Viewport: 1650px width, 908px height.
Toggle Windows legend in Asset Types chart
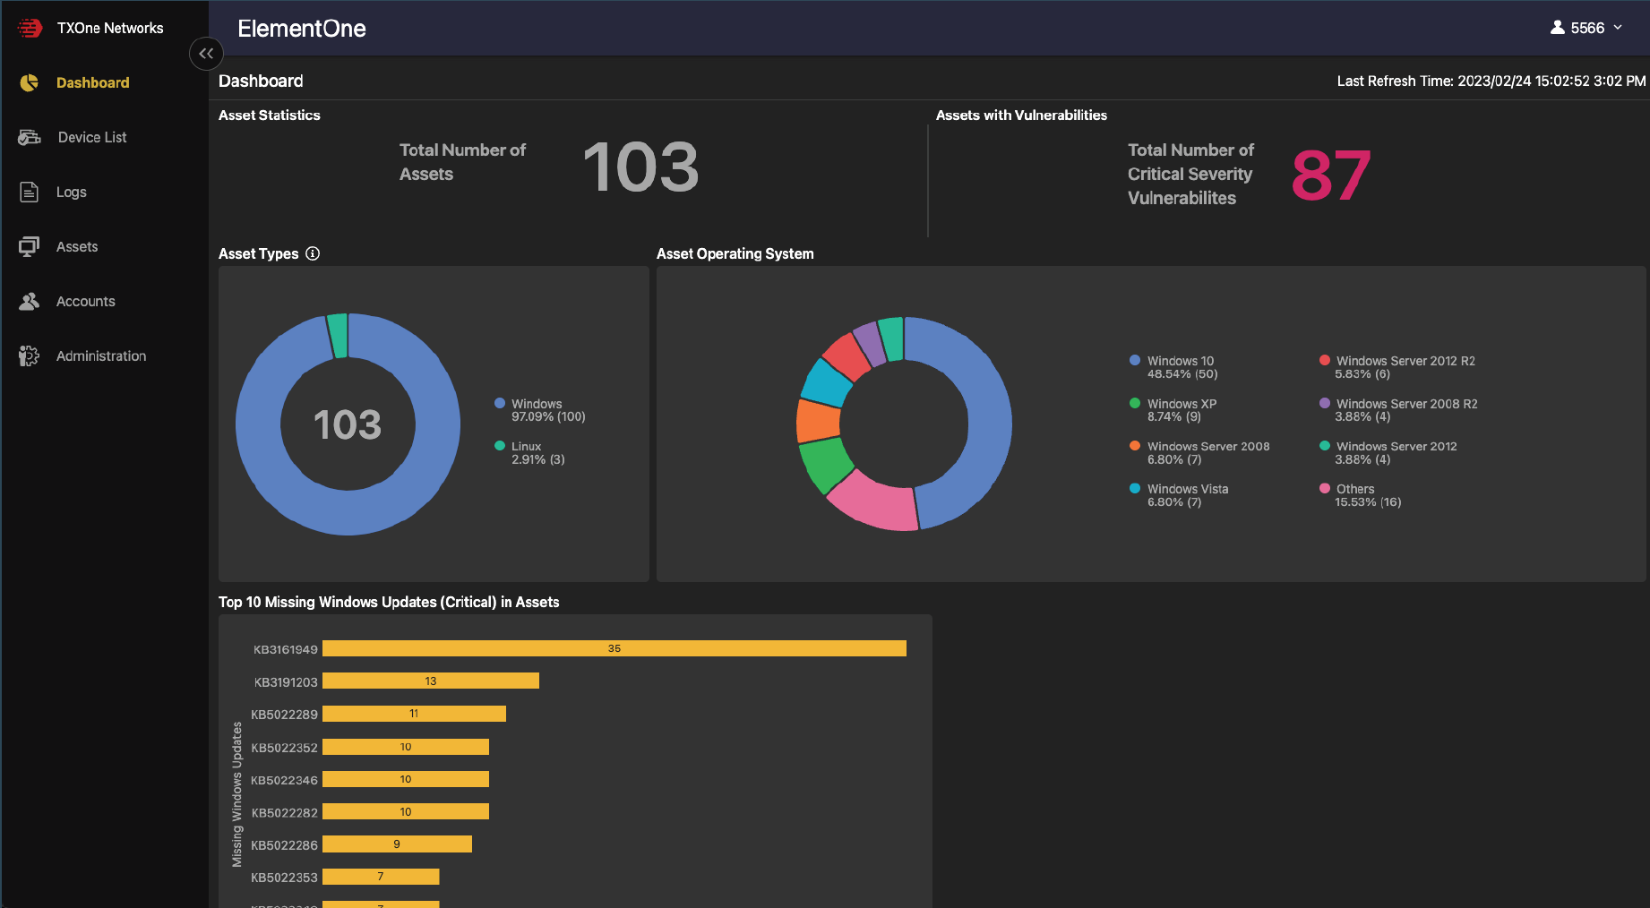(540, 410)
